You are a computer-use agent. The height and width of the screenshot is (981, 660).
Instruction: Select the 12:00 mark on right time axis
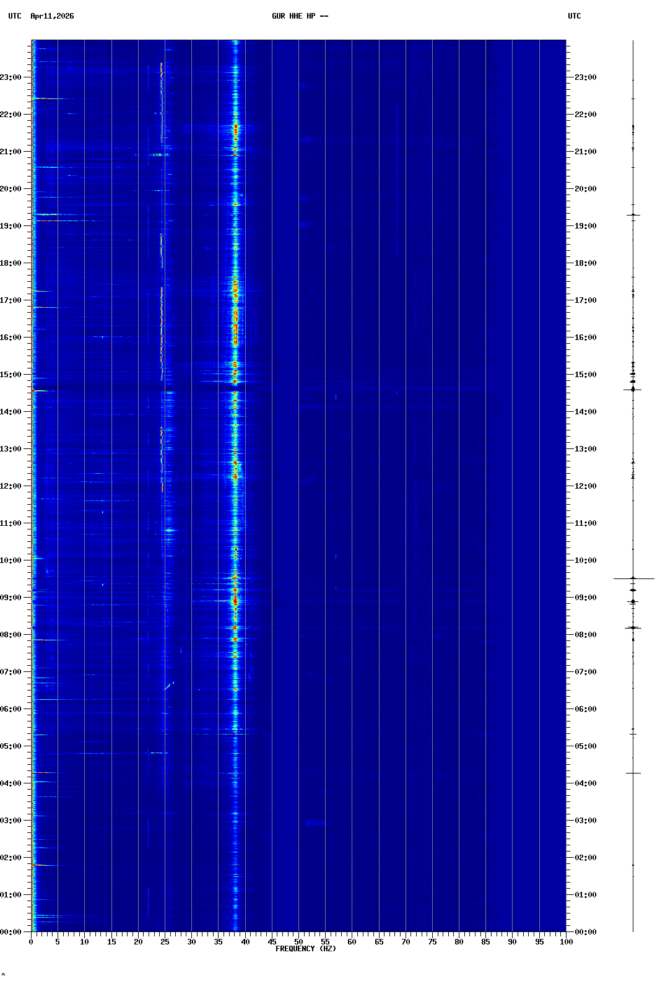[x=584, y=486]
